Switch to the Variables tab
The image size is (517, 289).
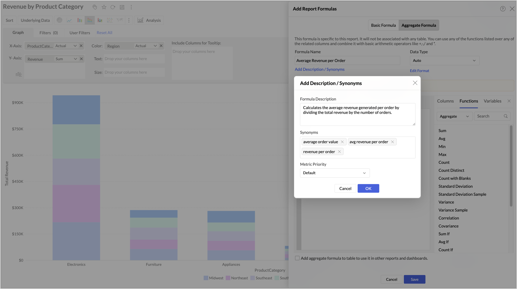pyautogui.click(x=492, y=101)
